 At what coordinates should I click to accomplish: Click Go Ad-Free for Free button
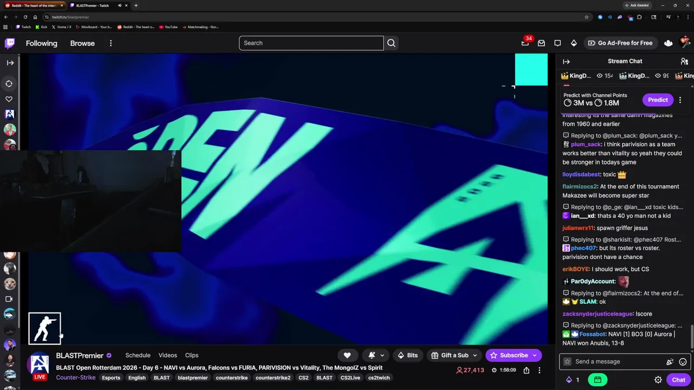pyautogui.click(x=620, y=43)
